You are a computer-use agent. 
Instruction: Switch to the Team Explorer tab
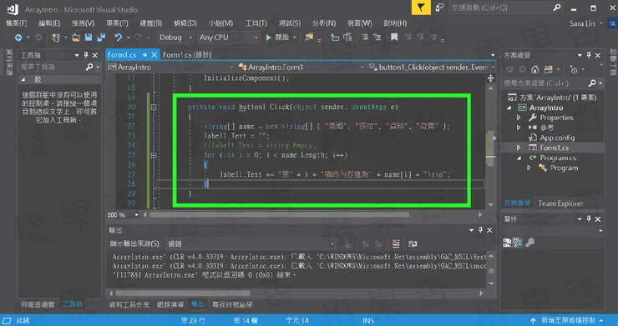[x=560, y=203]
